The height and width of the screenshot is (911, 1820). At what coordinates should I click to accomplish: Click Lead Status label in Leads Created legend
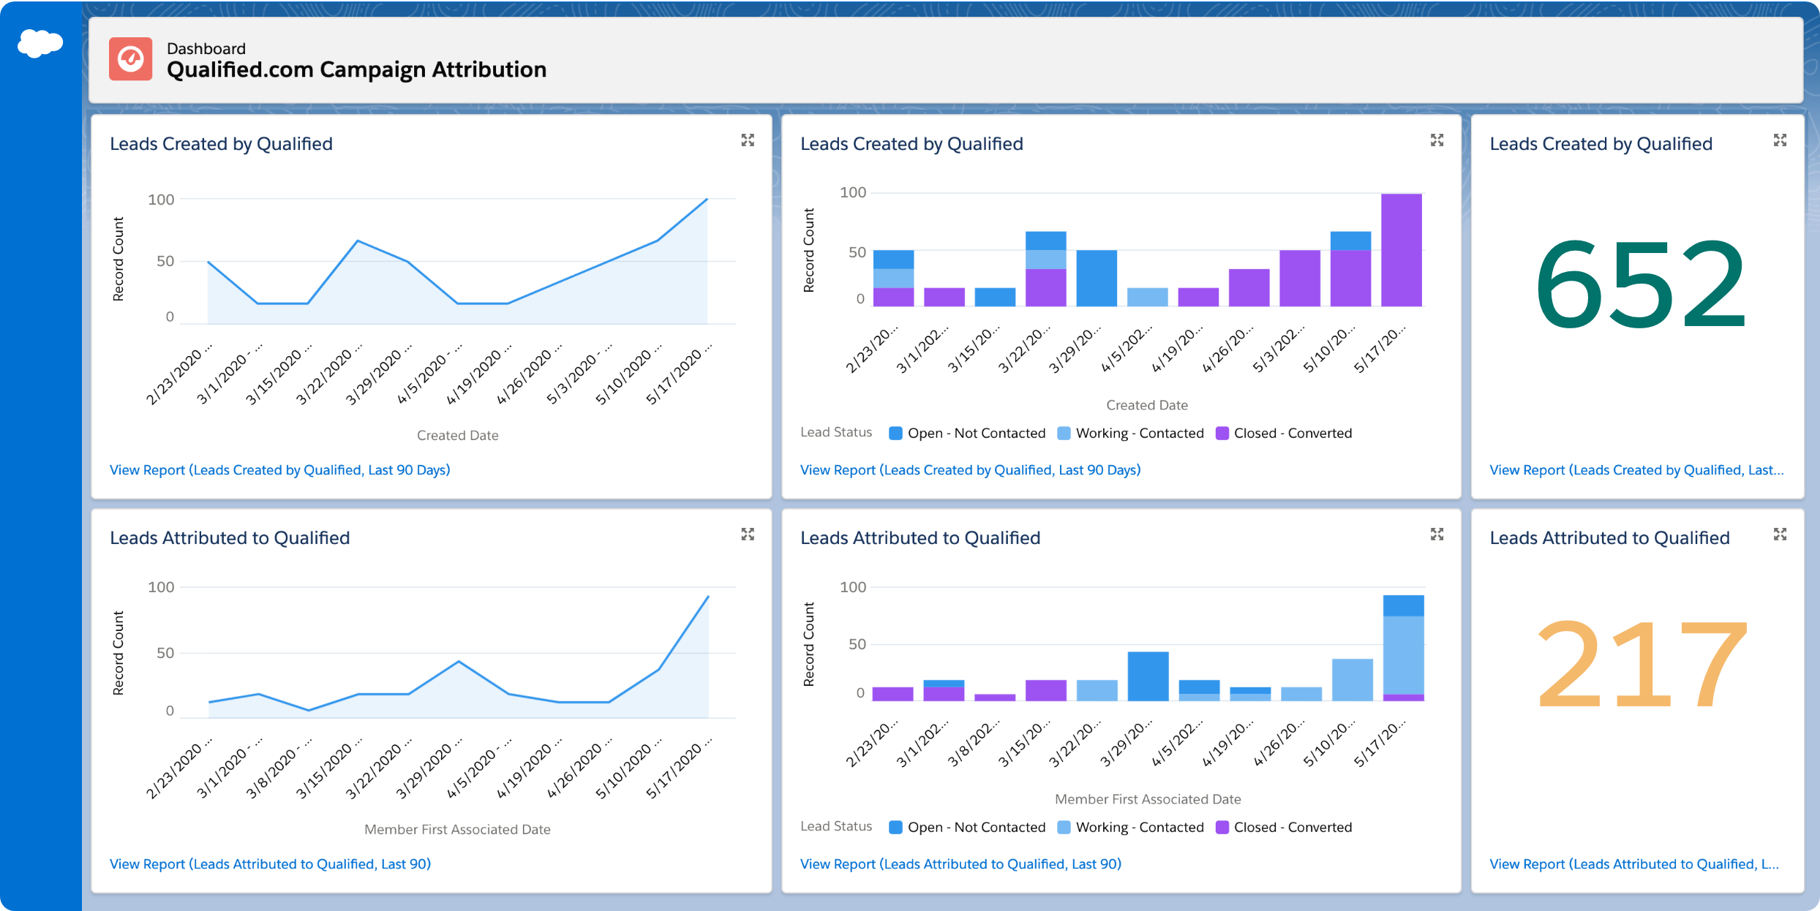coord(836,433)
